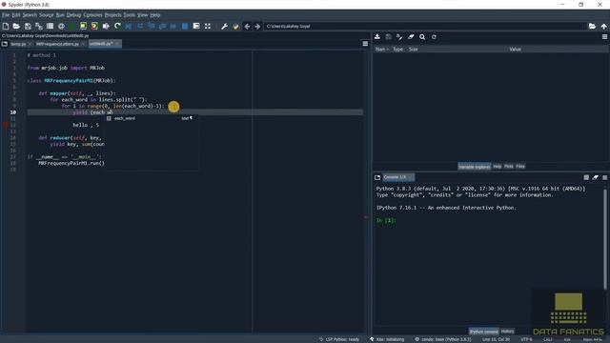
Task: Open the editor browse tabs button
Action: (x=5, y=44)
